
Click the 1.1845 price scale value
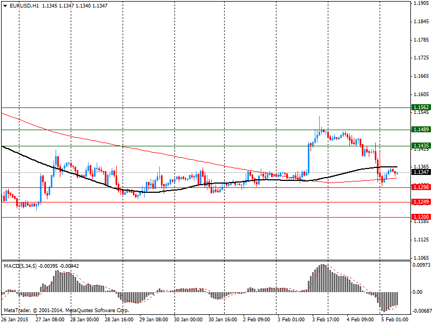tap(421, 22)
